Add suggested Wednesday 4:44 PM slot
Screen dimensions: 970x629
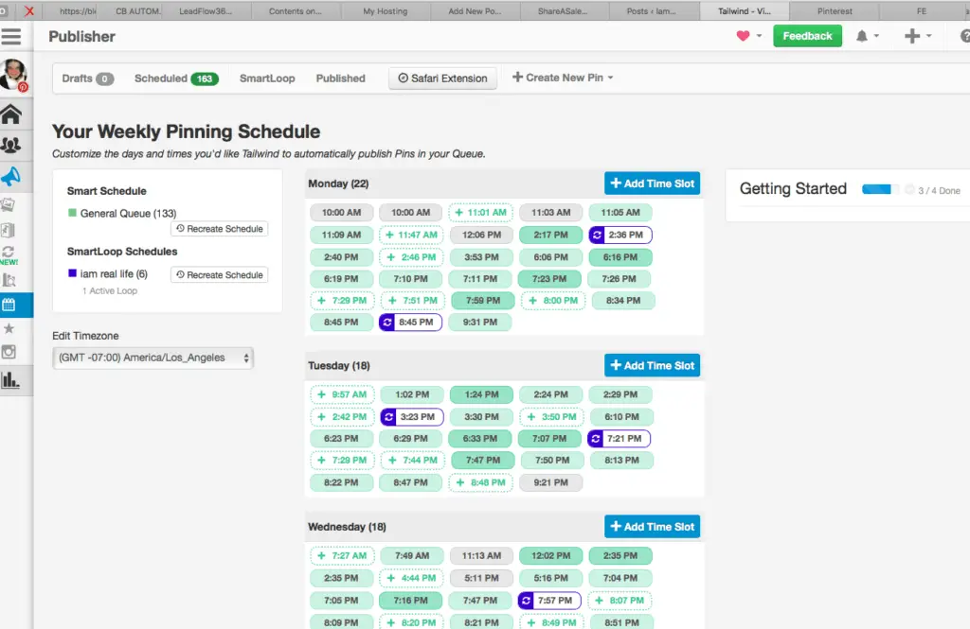[411, 578]
